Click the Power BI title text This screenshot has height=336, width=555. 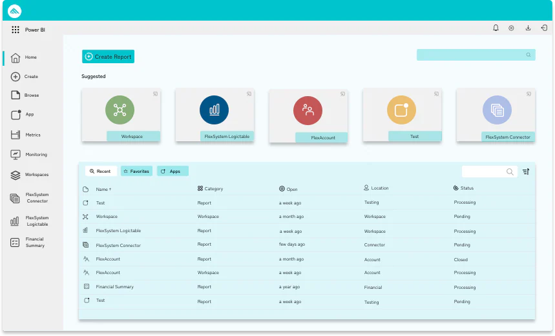click(35, 30)
